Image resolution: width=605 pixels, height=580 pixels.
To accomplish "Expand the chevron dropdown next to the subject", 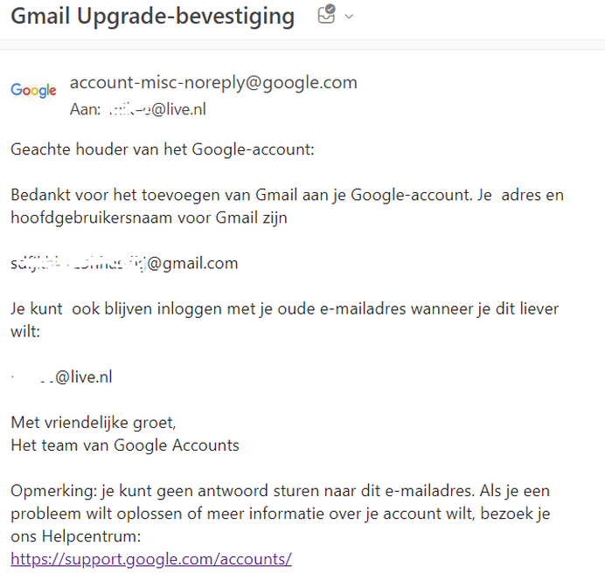I will (350, 17).
